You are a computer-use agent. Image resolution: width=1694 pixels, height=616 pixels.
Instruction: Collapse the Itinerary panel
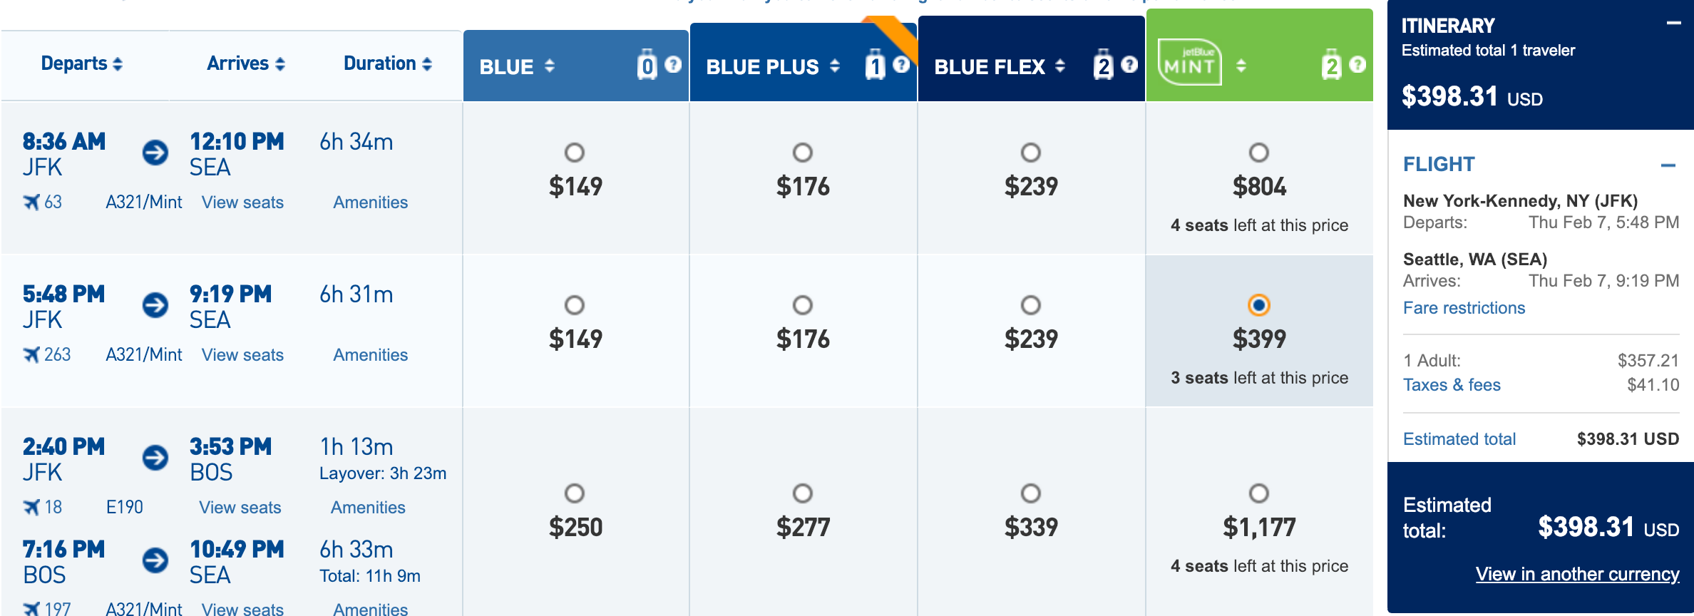(1673, 24)
